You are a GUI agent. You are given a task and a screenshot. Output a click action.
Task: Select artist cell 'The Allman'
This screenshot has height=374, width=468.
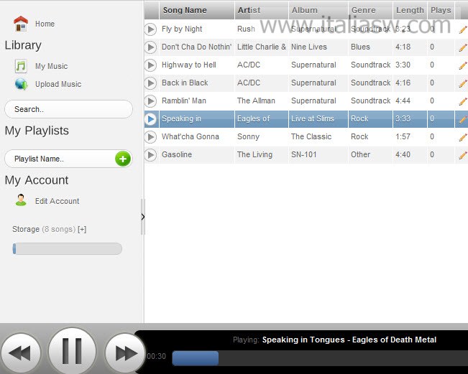click(262, 100)
